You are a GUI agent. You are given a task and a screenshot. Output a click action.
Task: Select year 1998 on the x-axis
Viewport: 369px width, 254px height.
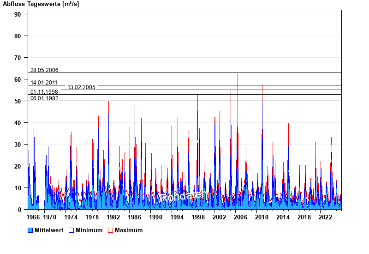[x=198, y=217]
